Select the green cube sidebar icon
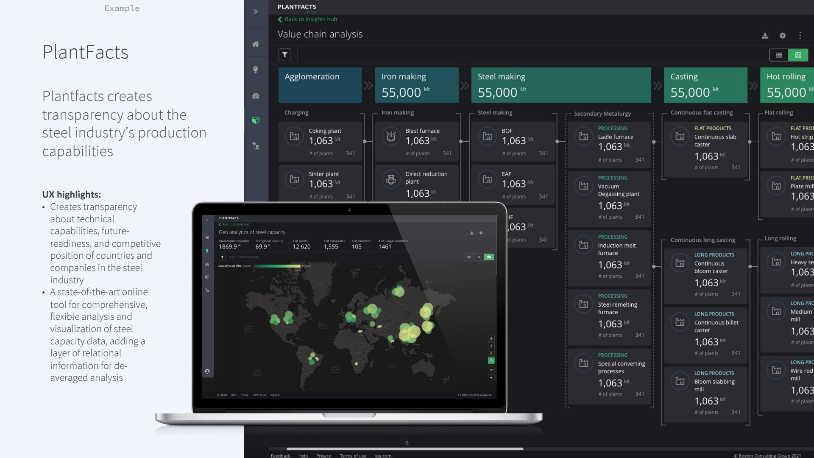 point(256,120)
